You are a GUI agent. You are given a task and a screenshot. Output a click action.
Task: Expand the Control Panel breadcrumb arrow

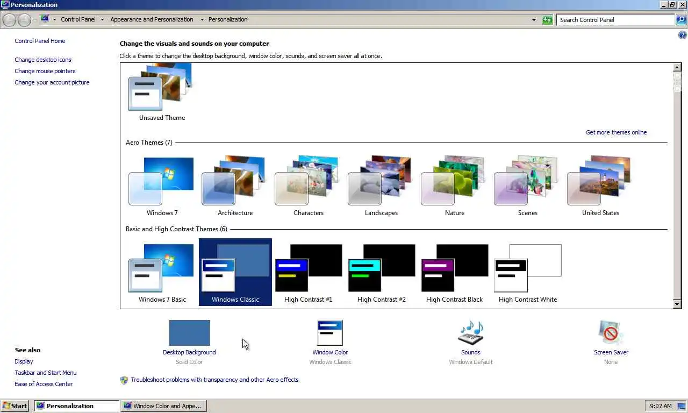coord(102,19)
